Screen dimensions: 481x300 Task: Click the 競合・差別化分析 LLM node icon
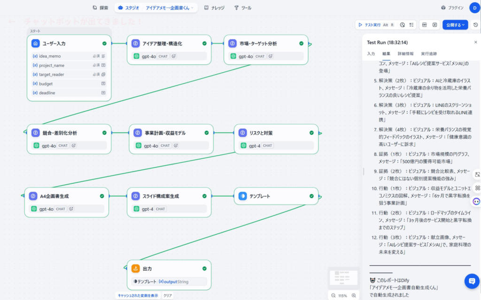click(x=36, y=133)
